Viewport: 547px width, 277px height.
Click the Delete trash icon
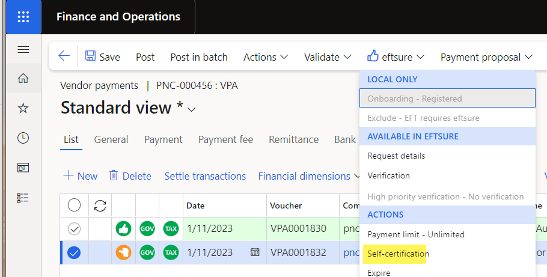(114, 175)
